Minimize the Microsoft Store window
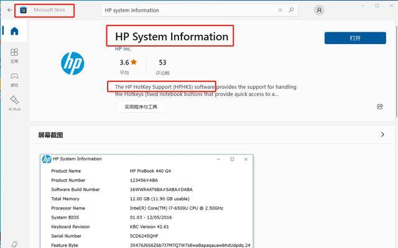398x248 pixels. 363,6
